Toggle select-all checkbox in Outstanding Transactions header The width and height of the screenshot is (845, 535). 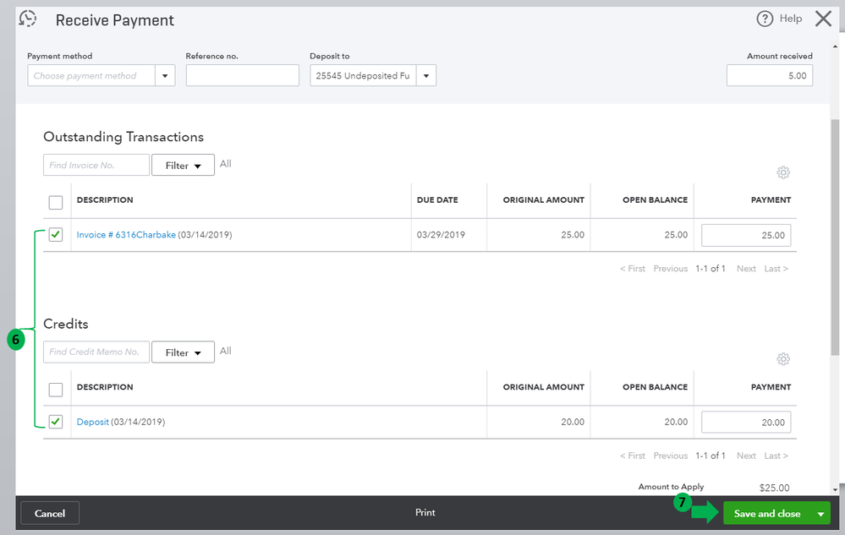(x=56, y=202)
